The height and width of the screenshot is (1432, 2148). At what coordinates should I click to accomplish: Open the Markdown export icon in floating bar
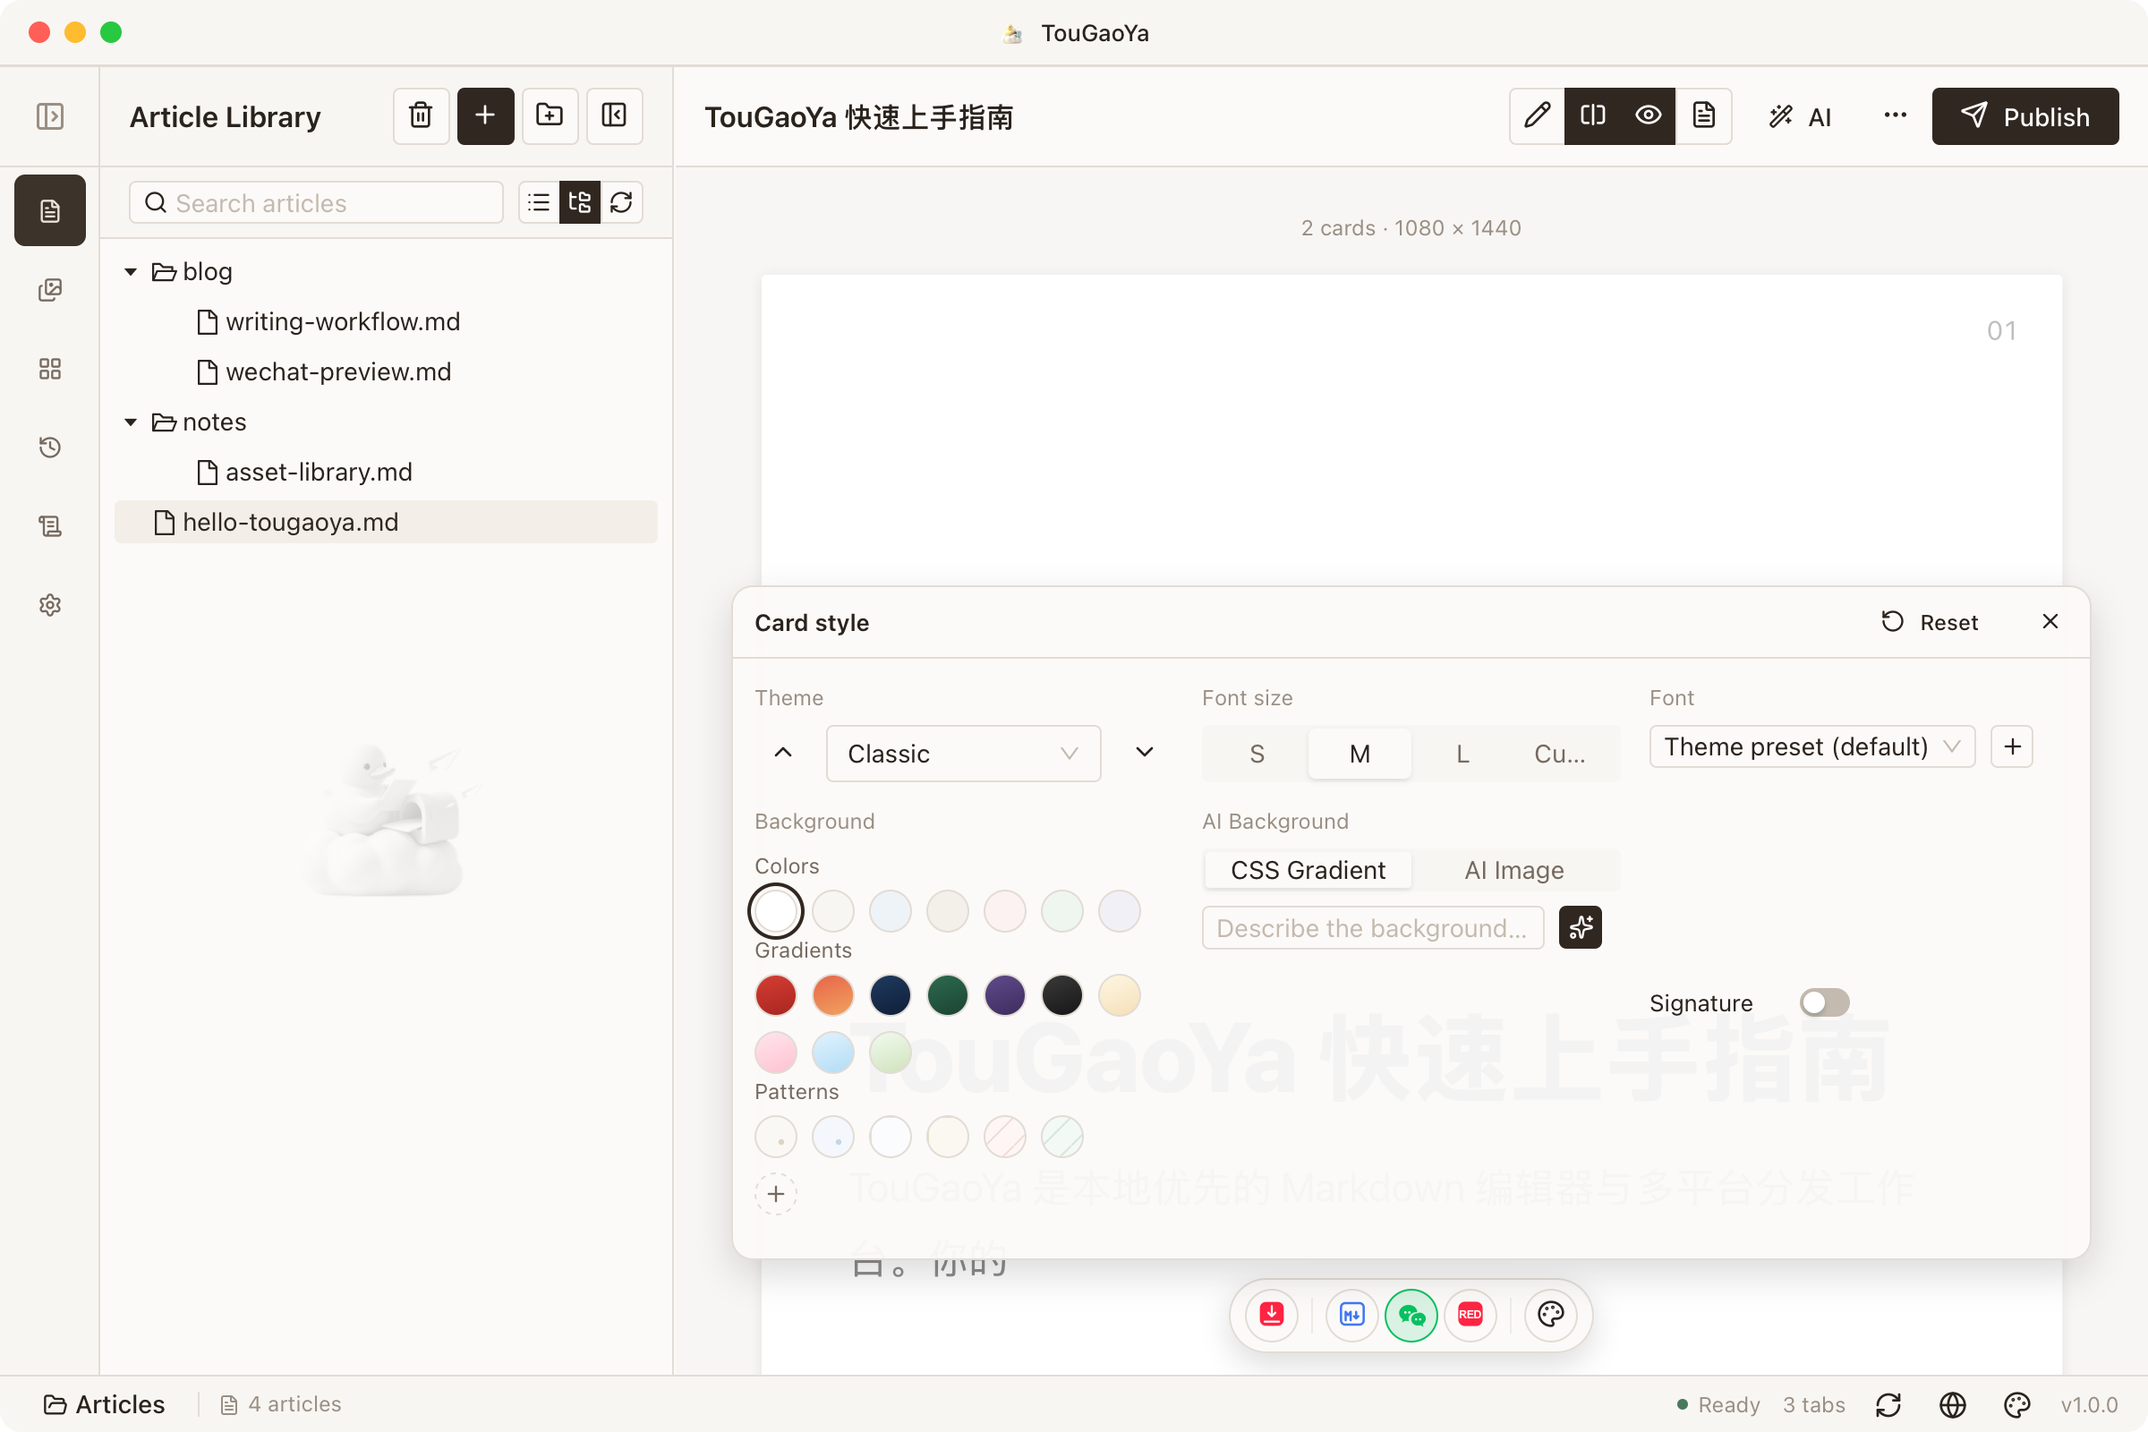[1352, 1315]
